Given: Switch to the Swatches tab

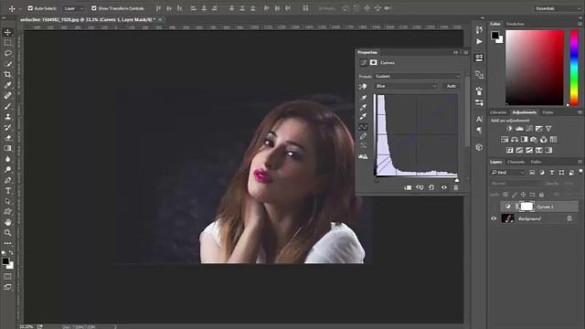Looking at the screenshot, I should point(515,24).
